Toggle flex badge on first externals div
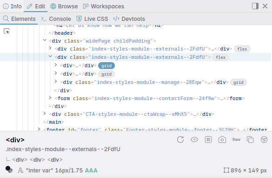The height and width of the screenshot is (178, 272). tap(242, 49)
